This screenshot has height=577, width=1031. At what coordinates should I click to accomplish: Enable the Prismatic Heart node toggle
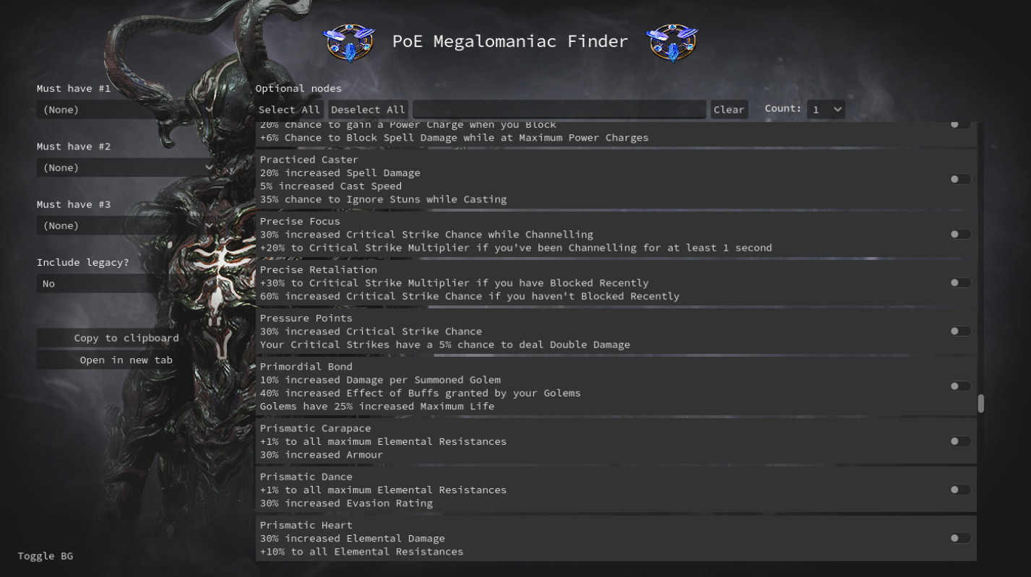[x=960, y=537]
